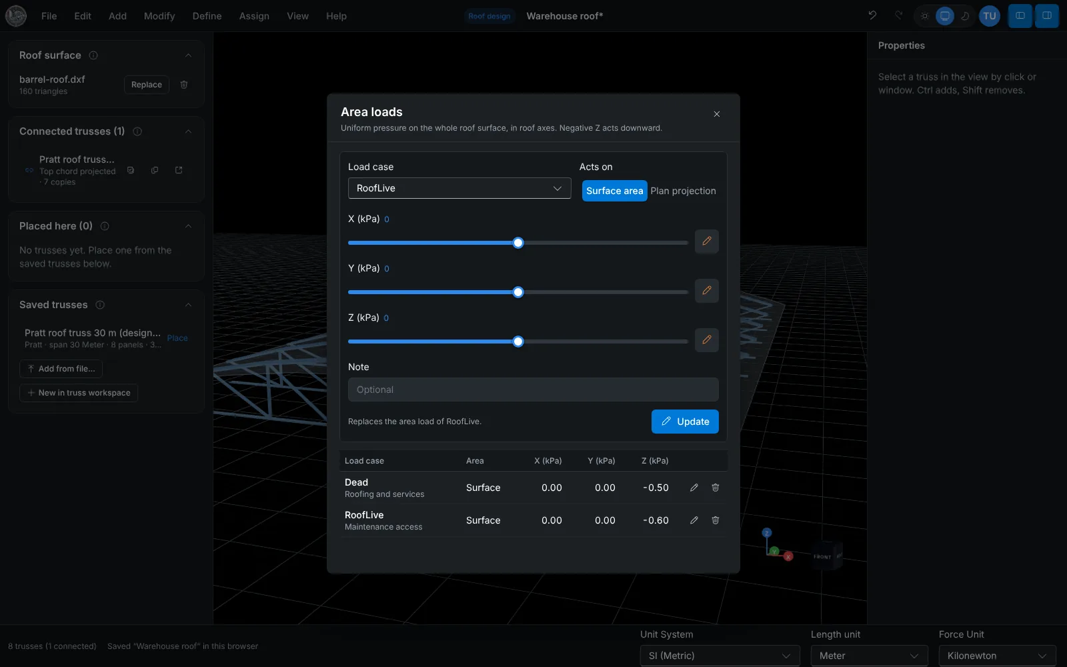Open the File menu
Viewport: 1067px width, 667px height.
(x=49, y=16)
